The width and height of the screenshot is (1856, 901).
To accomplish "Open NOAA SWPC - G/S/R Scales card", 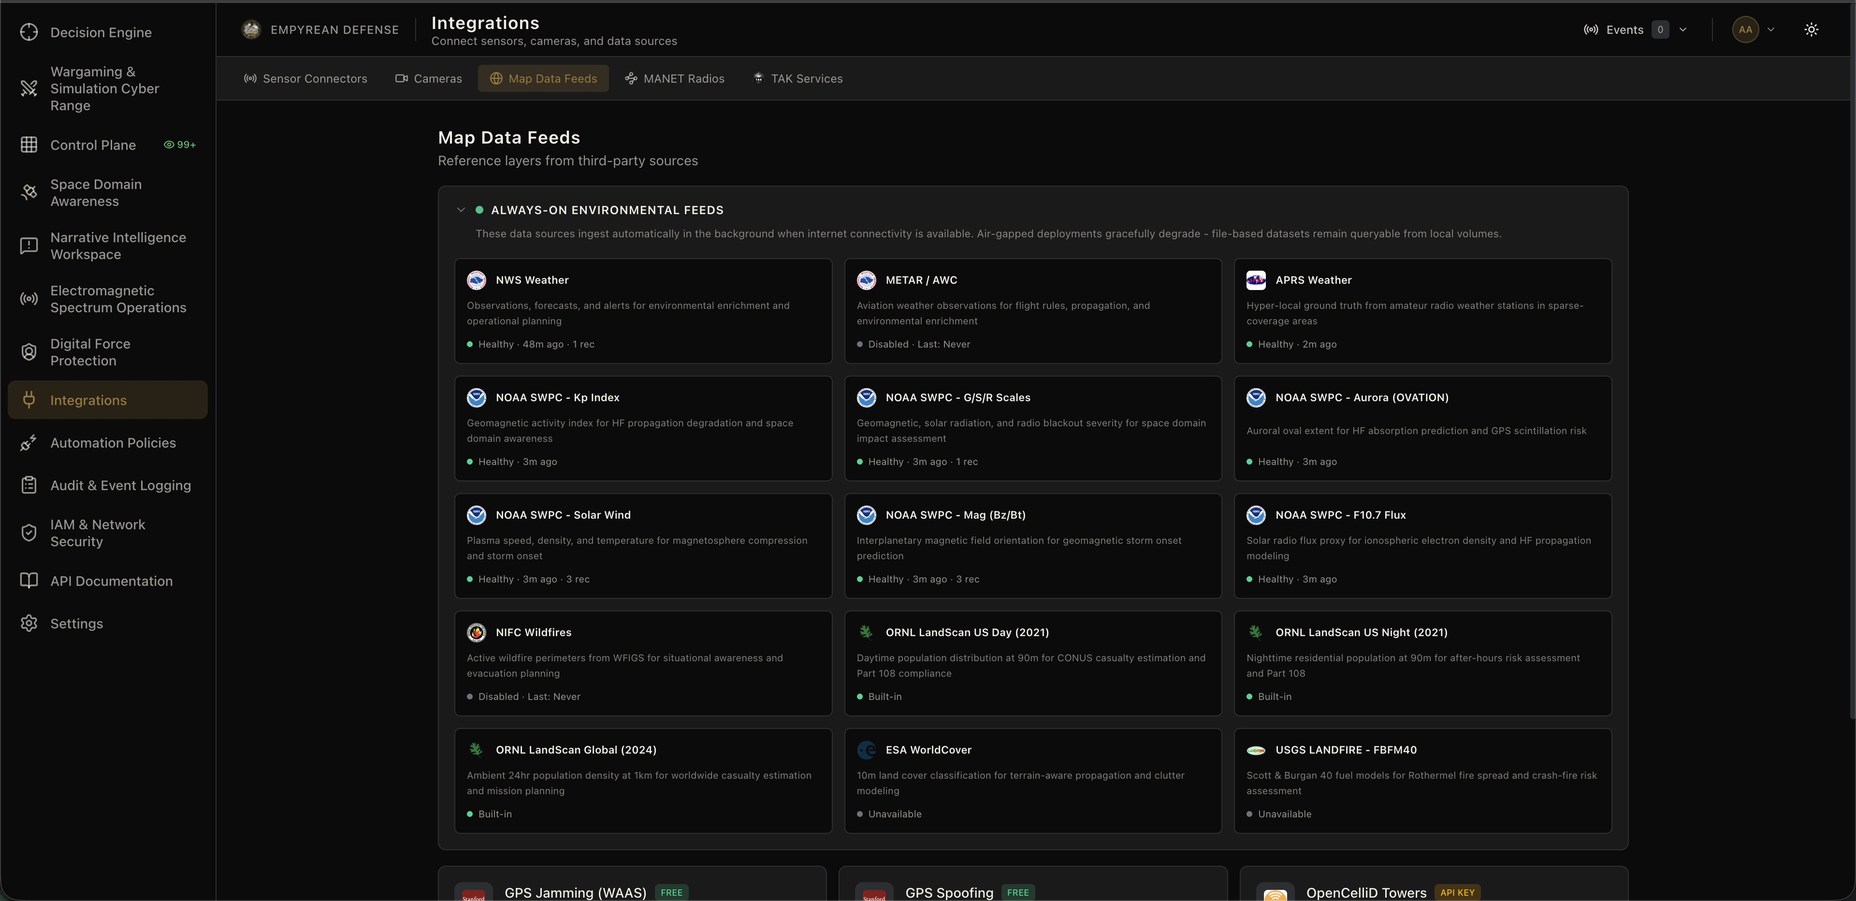I will point(1033,428).
